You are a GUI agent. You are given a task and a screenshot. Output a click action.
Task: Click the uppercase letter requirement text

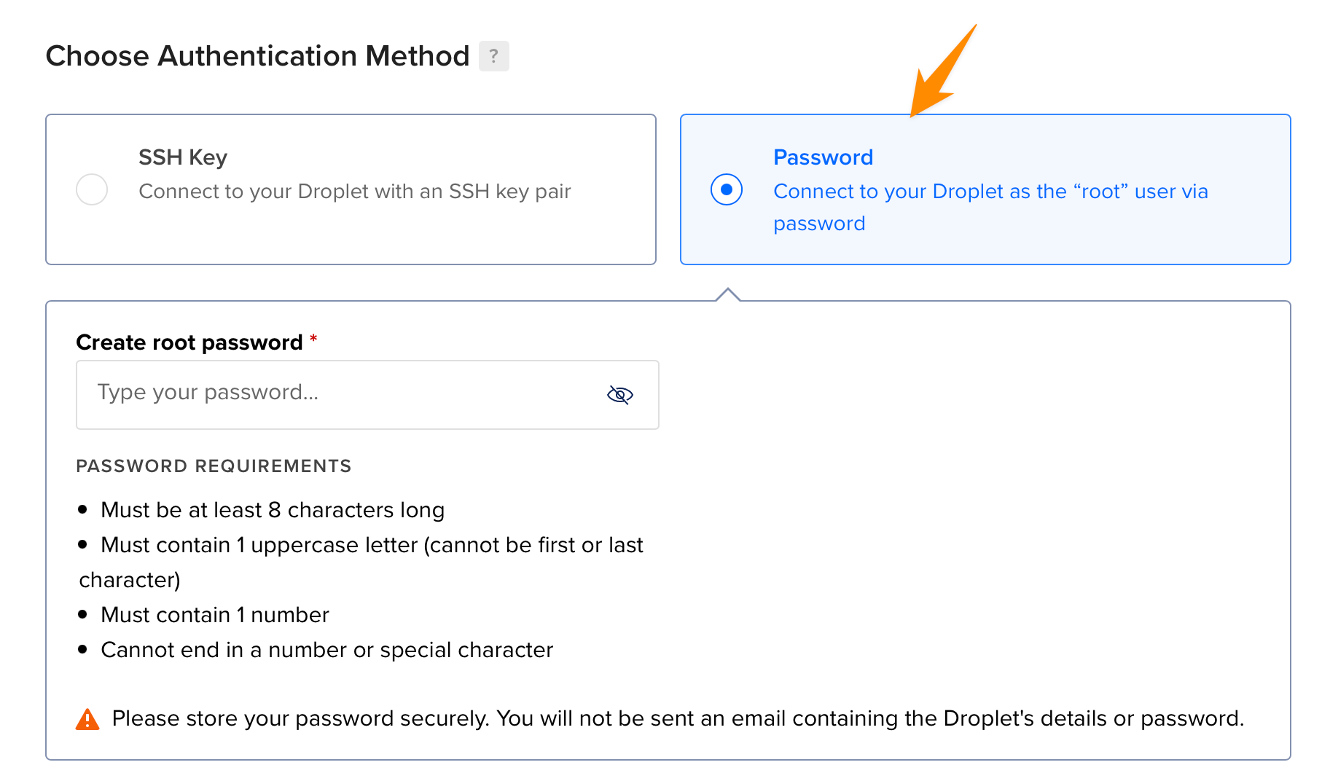[372, 545]
